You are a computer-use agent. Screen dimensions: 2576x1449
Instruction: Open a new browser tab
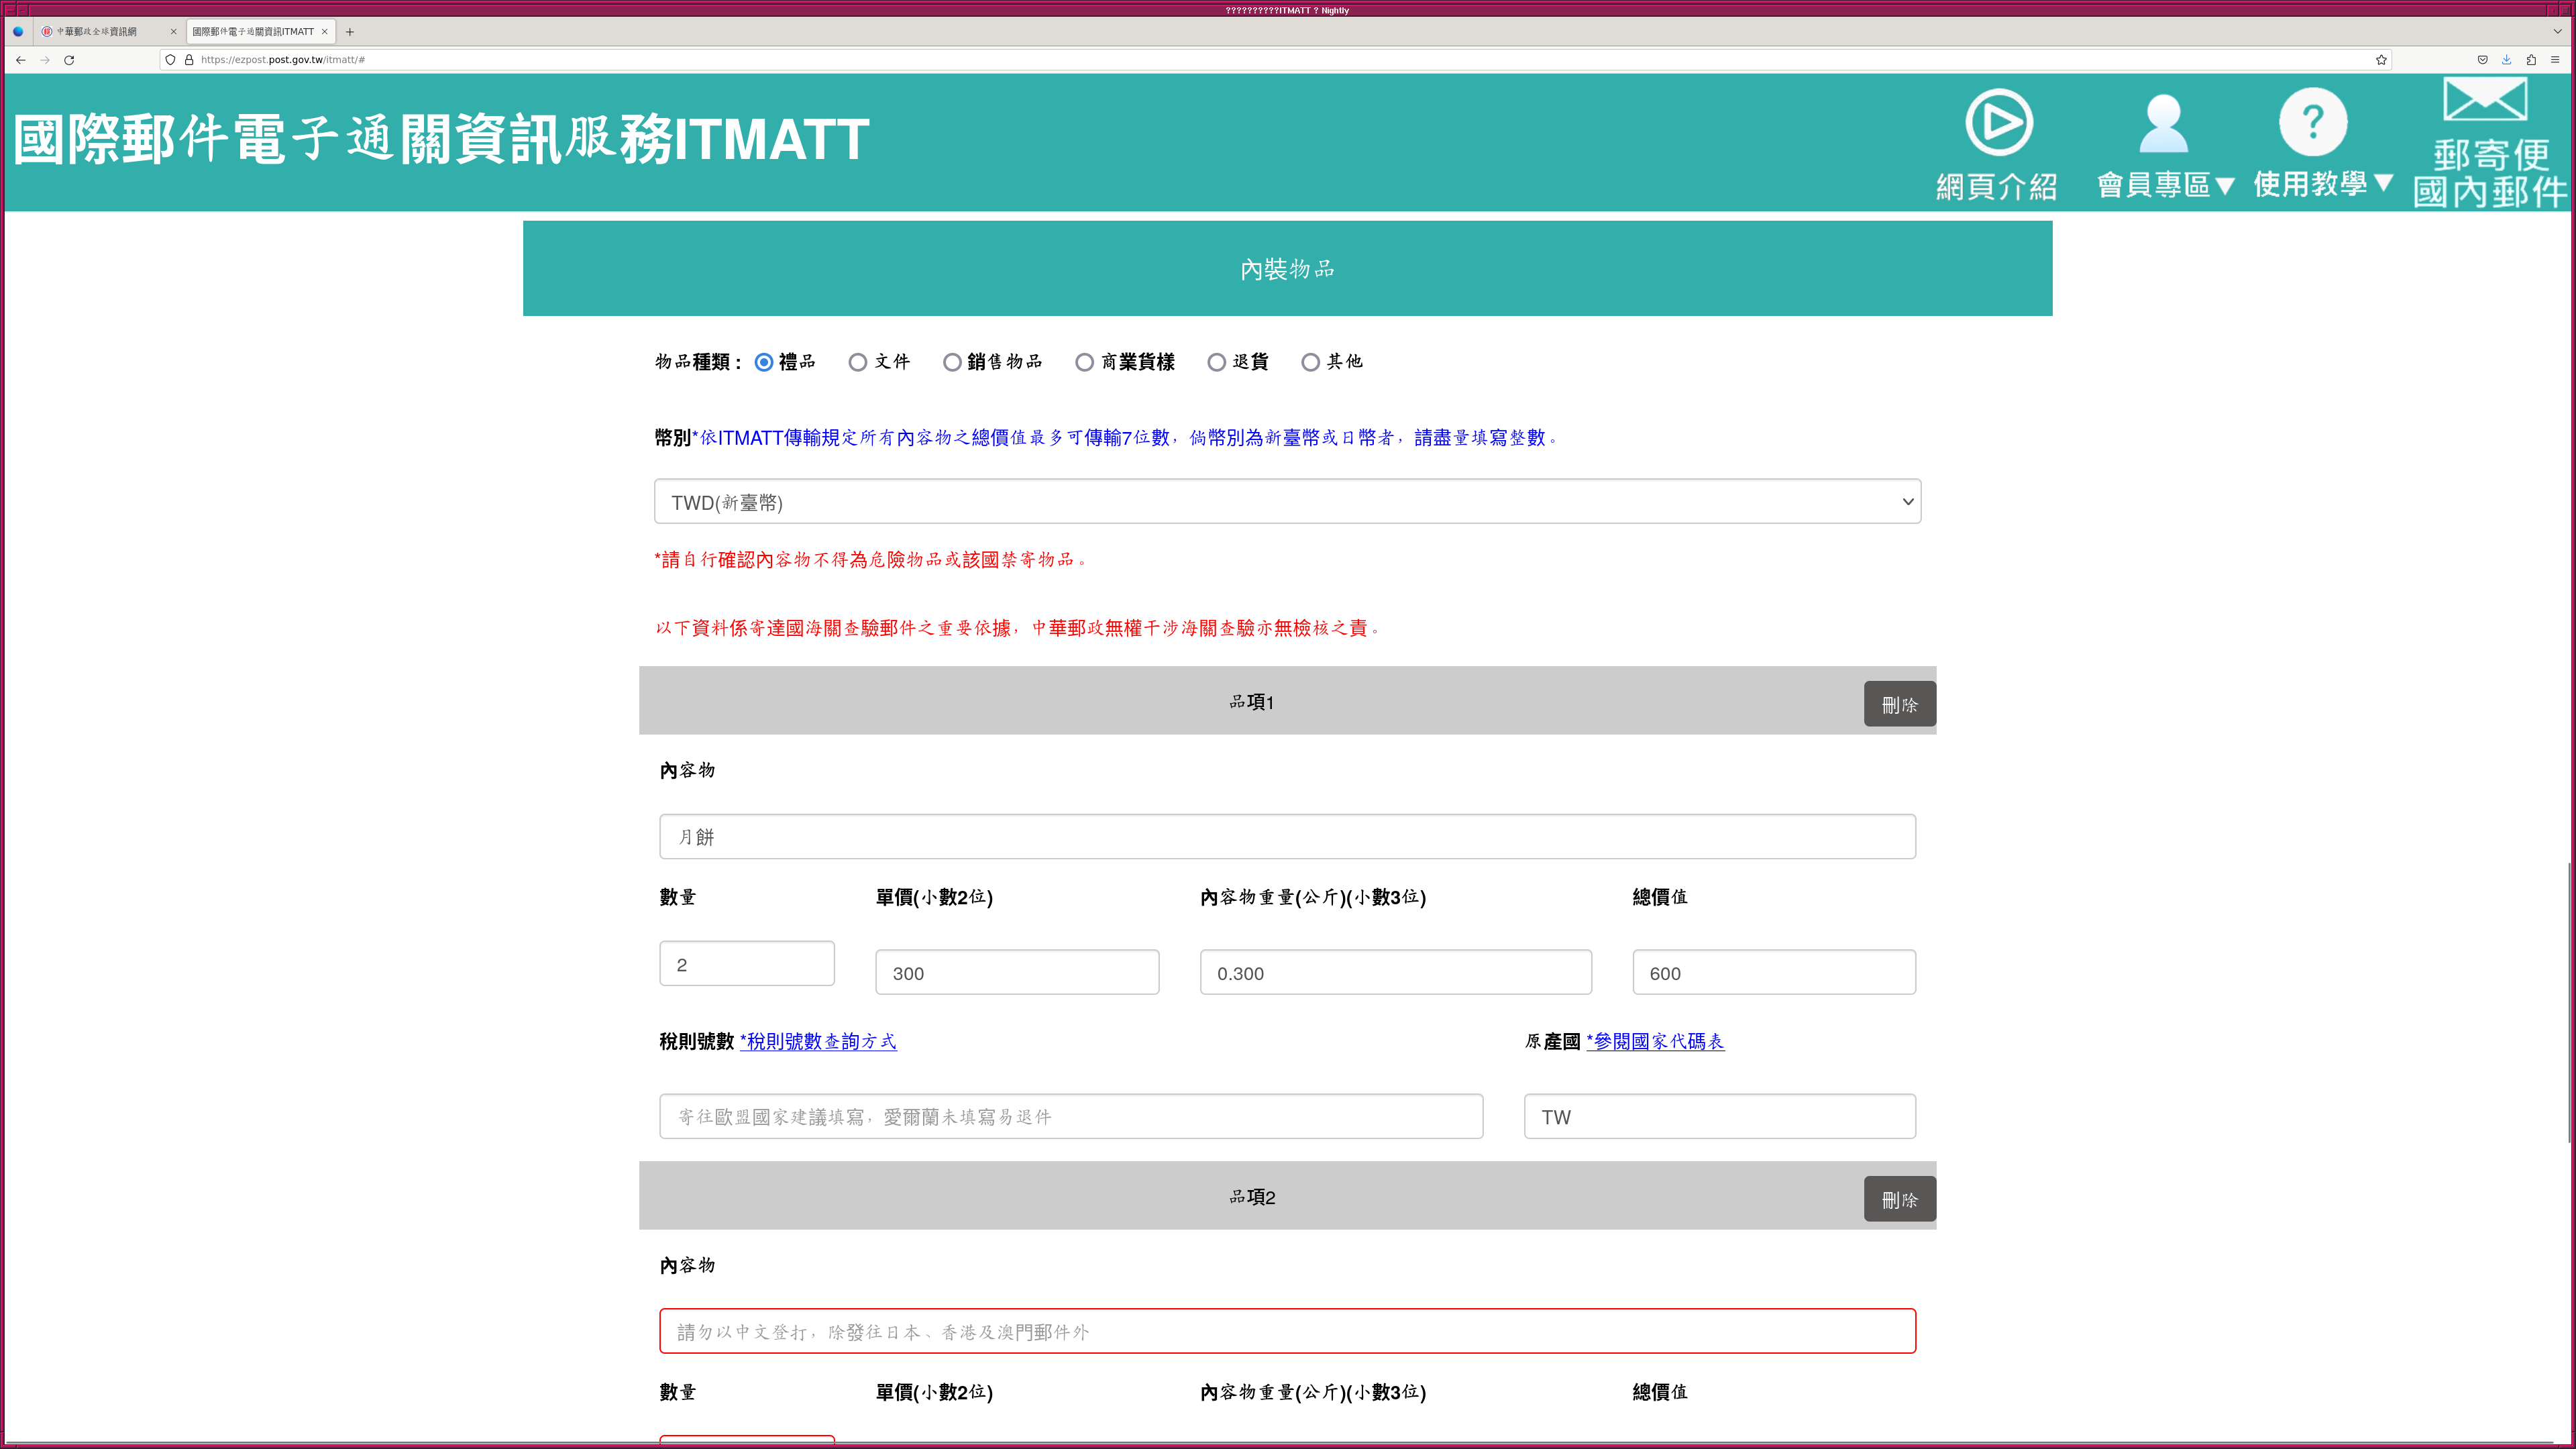tap(350, 32)
